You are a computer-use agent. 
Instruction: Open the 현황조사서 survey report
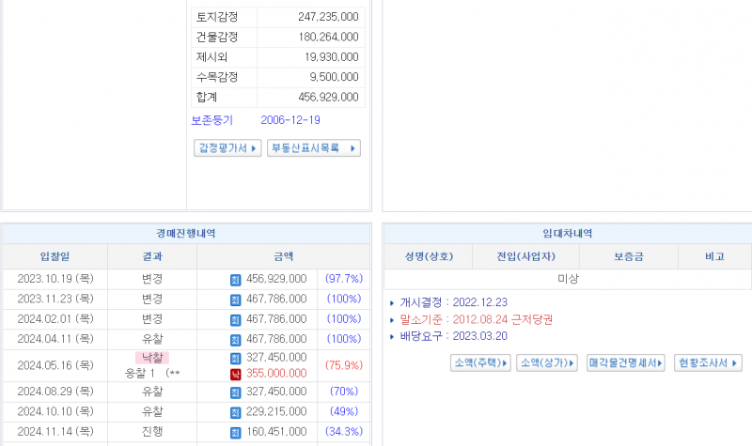tap(709, 362)
